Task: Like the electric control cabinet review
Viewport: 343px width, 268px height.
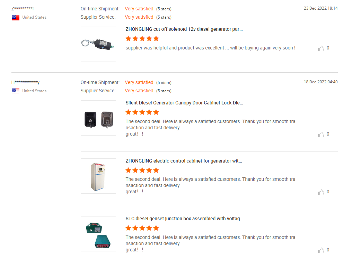Action: [x=321, y=192]
